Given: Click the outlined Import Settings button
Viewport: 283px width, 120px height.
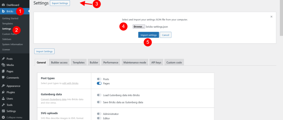Looking at the screenshot, I should (44, 51).
